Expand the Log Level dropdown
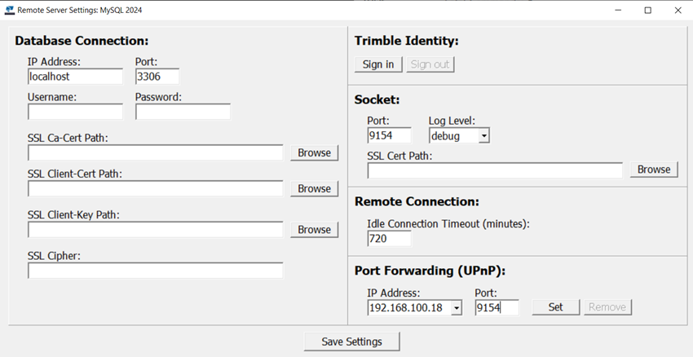Image resolution: width=693 pixels, height=357 pixels. [483, 136]
